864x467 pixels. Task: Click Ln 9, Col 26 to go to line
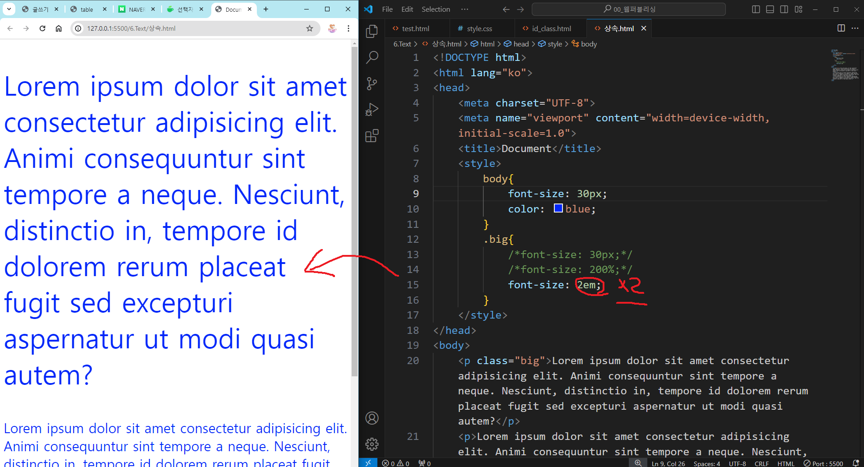(x=668, y=463)
